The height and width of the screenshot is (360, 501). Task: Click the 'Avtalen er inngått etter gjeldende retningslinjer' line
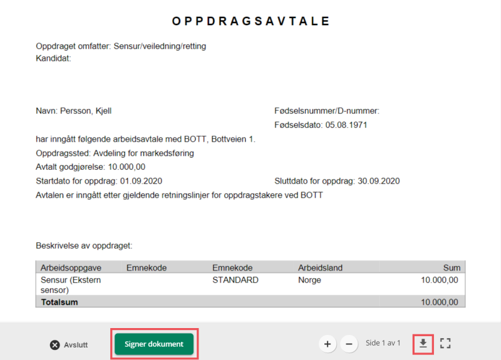click(179, 195)
